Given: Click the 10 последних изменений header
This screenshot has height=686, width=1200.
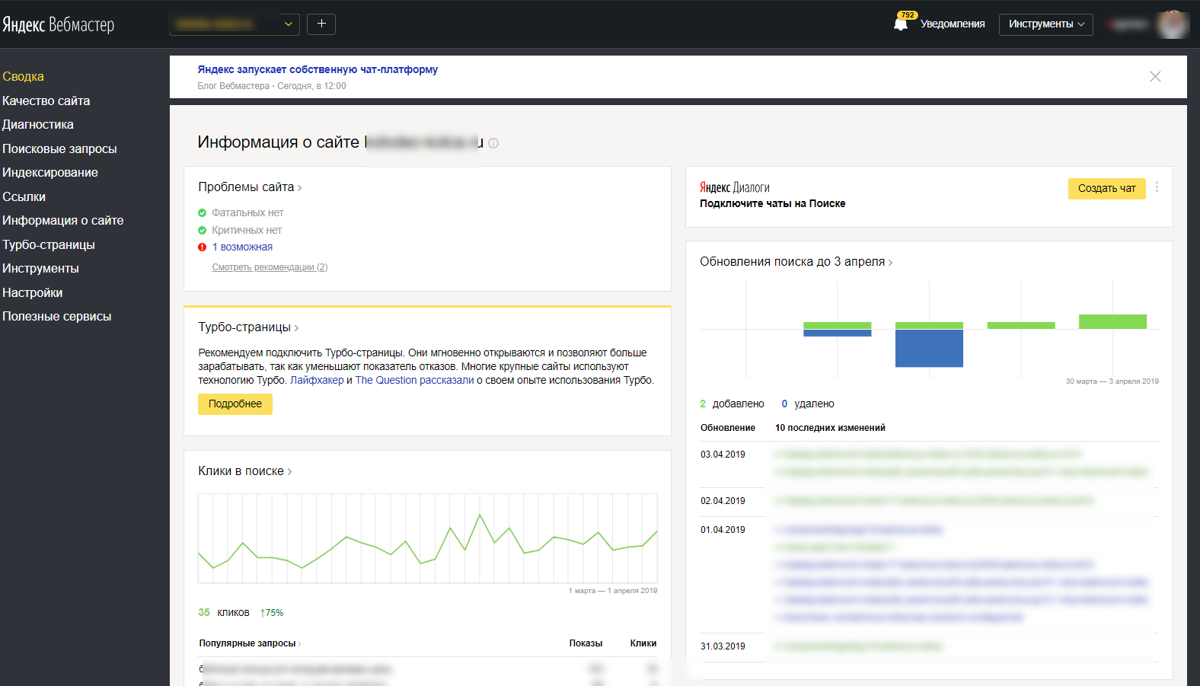Looking at the screenshot, I should [x=830, y=428].
